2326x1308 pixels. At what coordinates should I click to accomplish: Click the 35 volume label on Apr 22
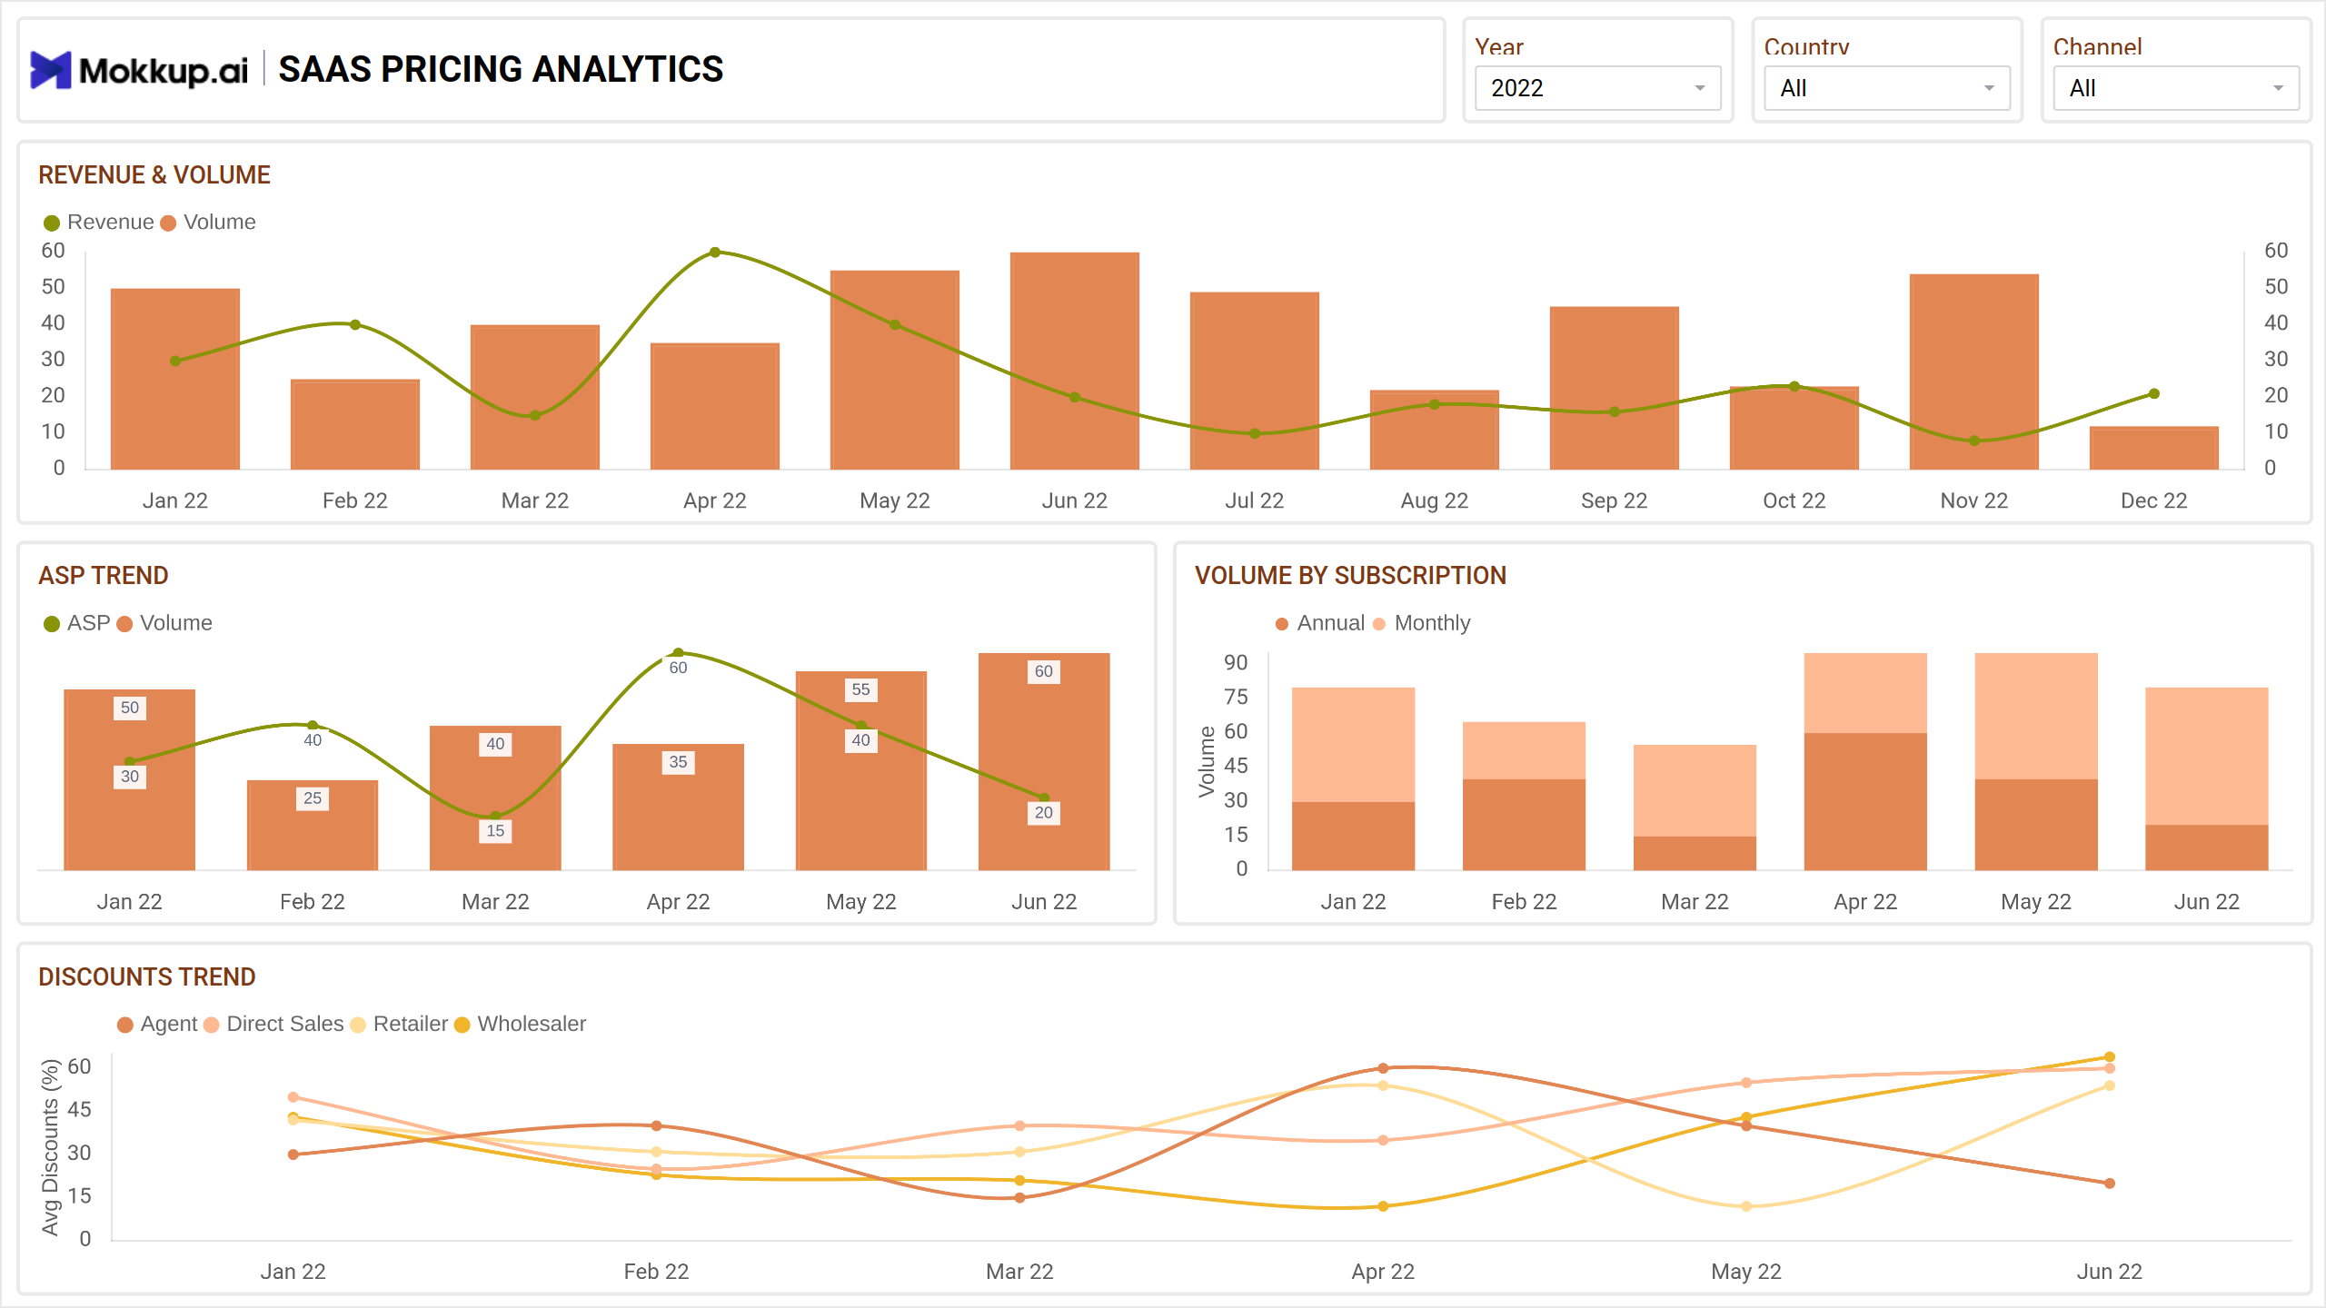click(x=678, y=762)
